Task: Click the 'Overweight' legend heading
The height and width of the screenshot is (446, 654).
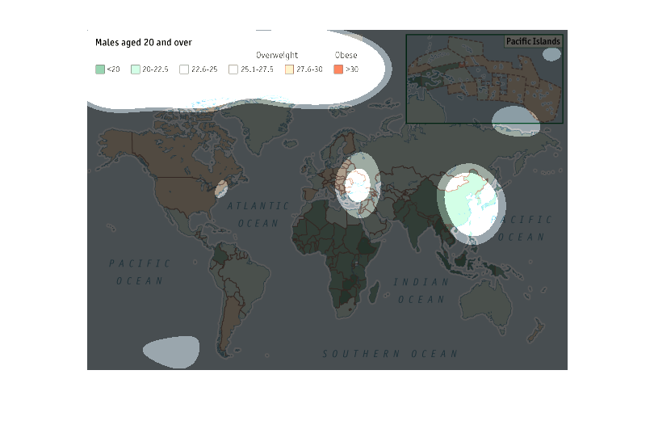Action: 277,55
